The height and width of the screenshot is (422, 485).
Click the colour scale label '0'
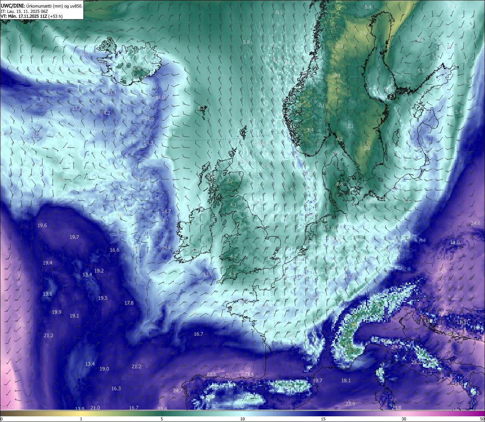tap(1, 419)
